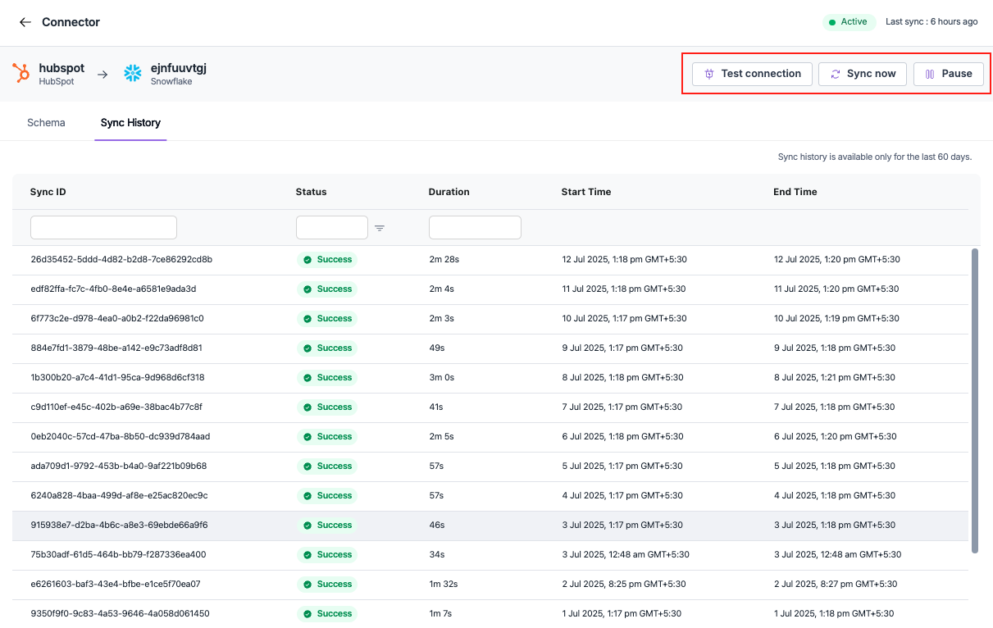Click the Status column filter icon
This screenshot has width=993, height=628.
tap(380, 228)
